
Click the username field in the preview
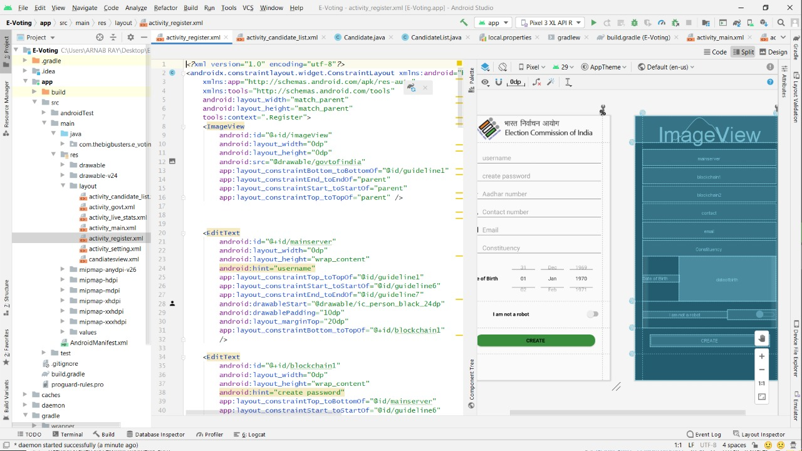(x=539, y=158)
